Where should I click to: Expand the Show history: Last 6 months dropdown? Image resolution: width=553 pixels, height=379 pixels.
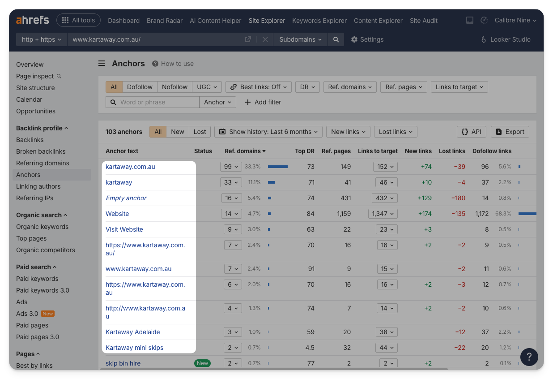coord(268,132)
